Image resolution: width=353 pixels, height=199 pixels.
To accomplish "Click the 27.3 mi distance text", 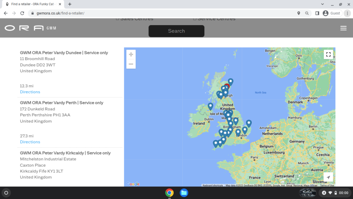I will 26,136.
